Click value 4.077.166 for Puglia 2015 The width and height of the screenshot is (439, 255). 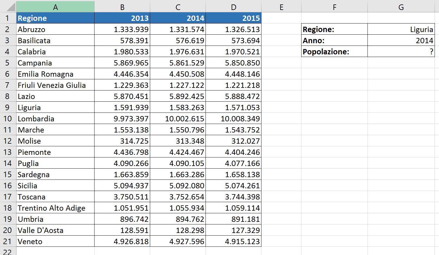[233, 163]
